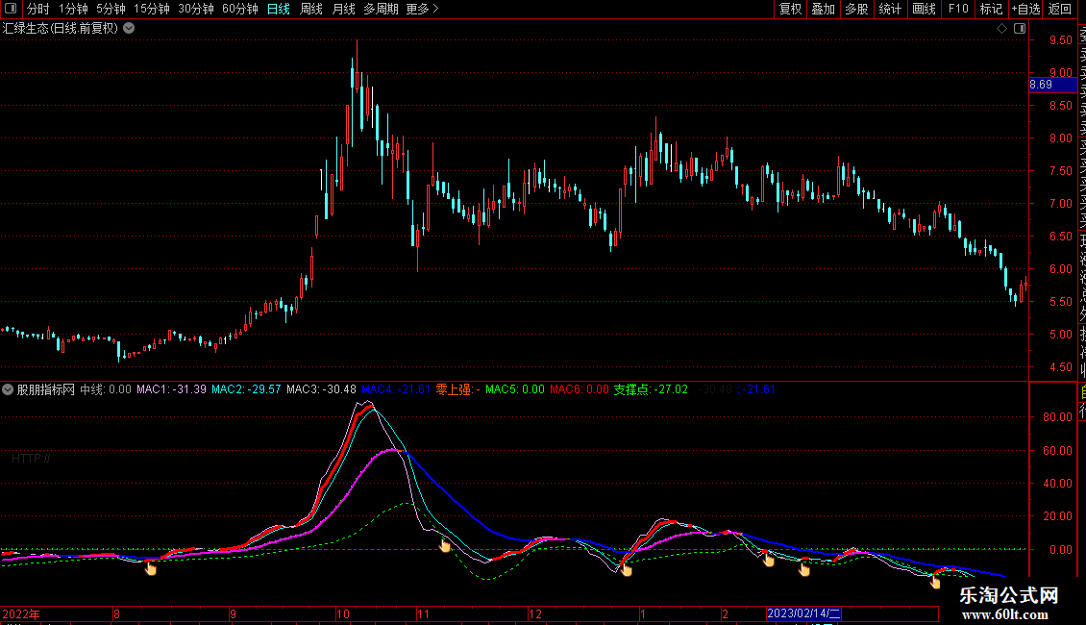
Task: Click the MAC6: 0.00 indicator label
Action: pos(580,389)
